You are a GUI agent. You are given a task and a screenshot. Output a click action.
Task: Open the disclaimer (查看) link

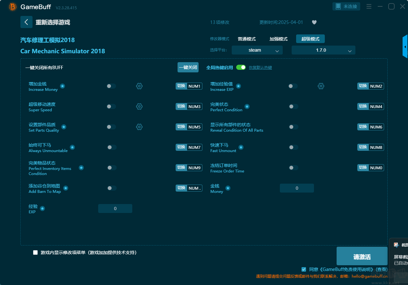click(382, 269)
